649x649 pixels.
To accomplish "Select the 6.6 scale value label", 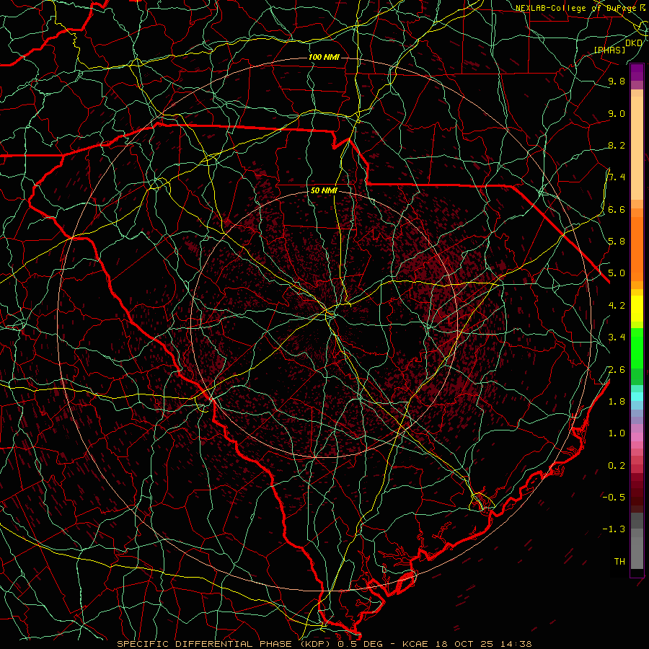I will (x=617, y=209).
